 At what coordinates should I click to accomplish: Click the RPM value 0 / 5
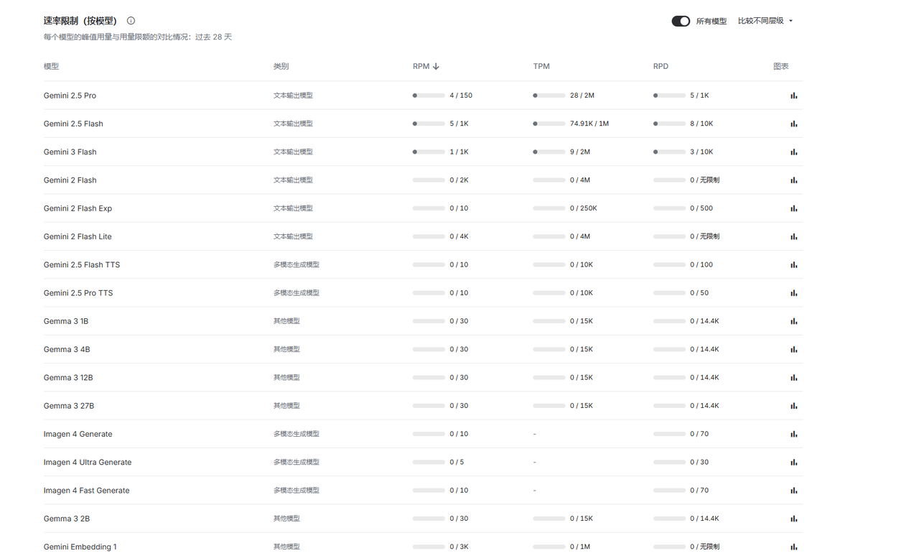point(457,462)
